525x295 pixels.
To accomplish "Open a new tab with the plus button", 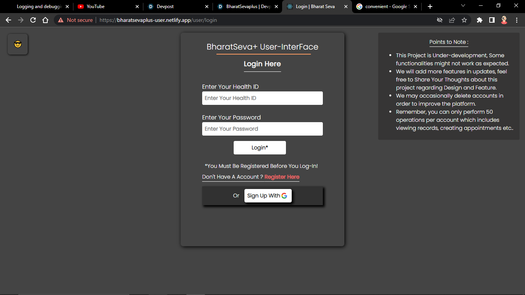I will click(430, 7).
